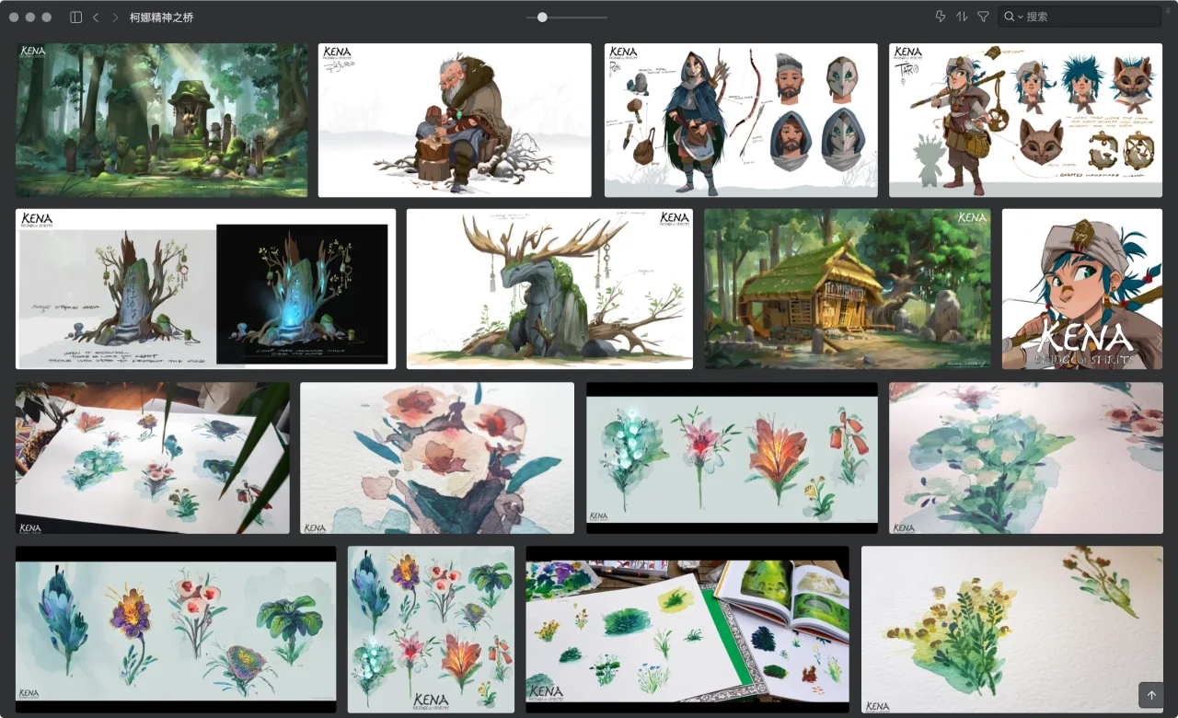
Task: Open the Kena title portrait thumbnail
Action: (x=1082, y=289)
